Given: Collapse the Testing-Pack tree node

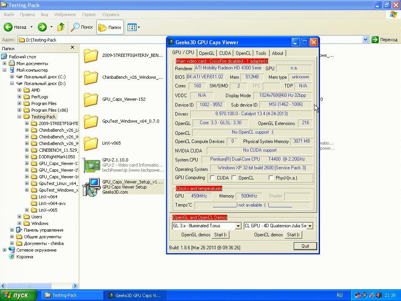Looking at the screenshot, I should point(20,117).
